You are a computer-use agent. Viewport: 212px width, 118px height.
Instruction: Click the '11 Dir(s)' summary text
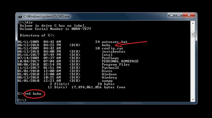point(57,87)
